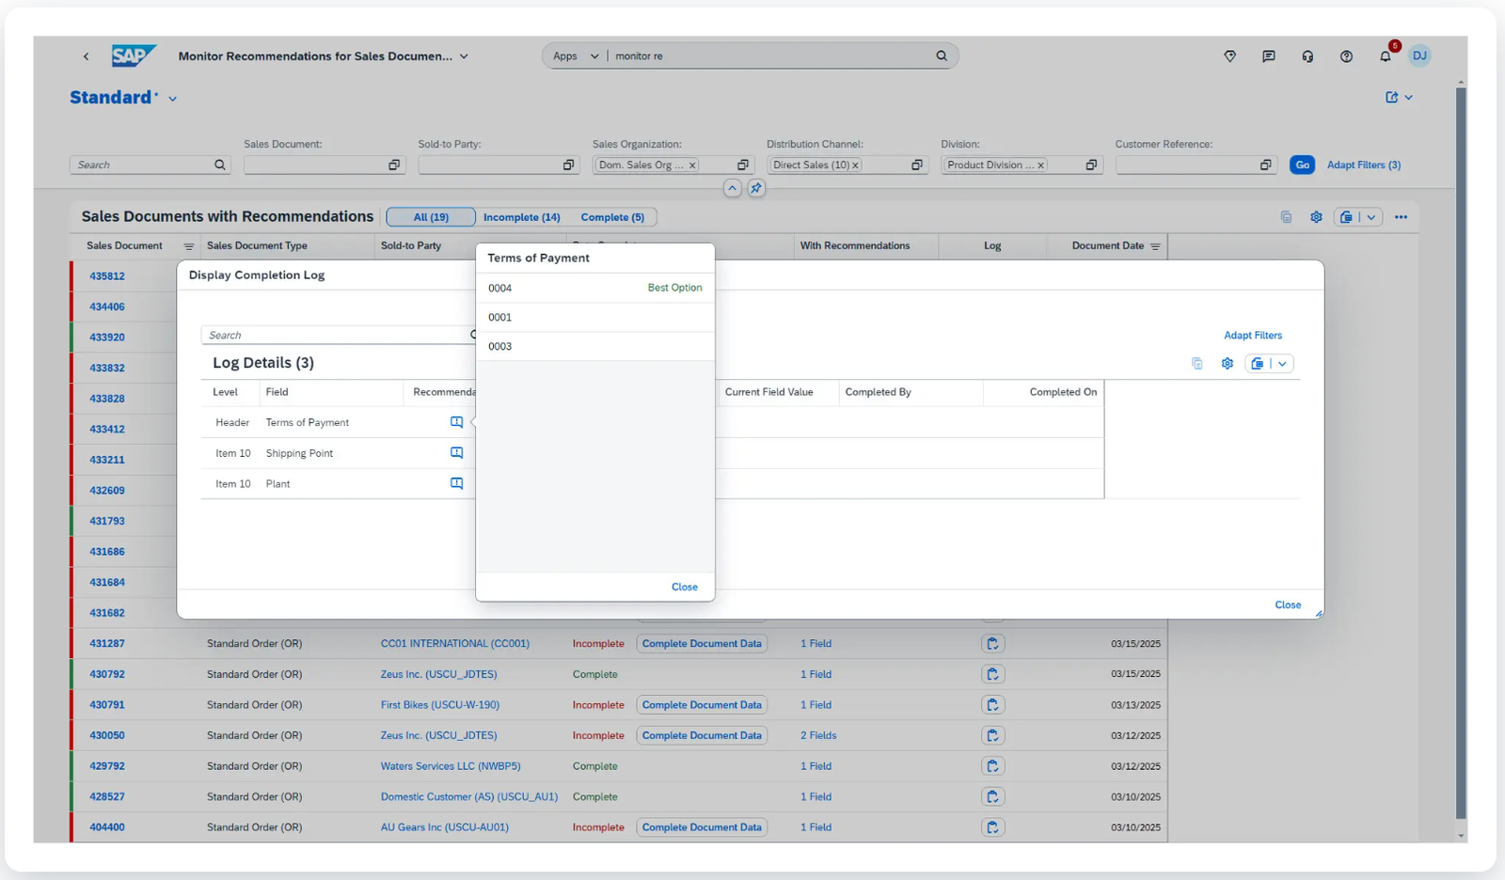Open recommendation icon for Shipping Point row

[456, 453]
